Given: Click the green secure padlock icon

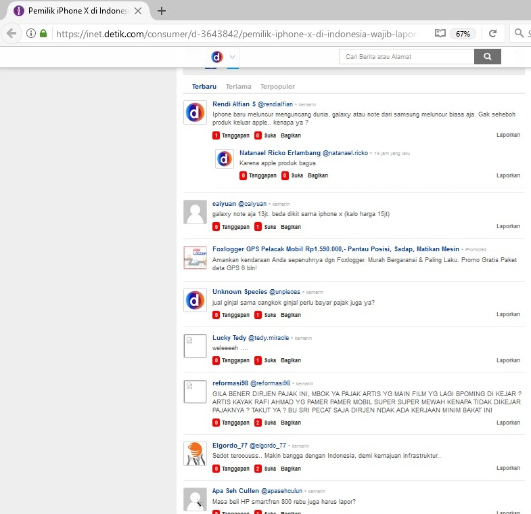Looking at the screenshot, I should pos(43,33).
